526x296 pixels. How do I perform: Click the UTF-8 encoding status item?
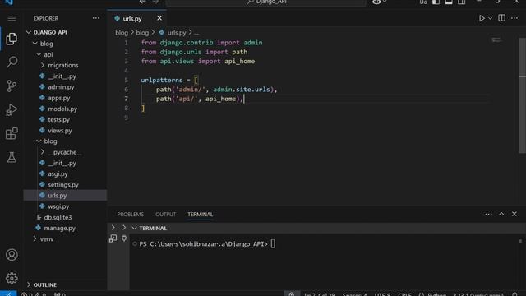(x=382, y=294)
